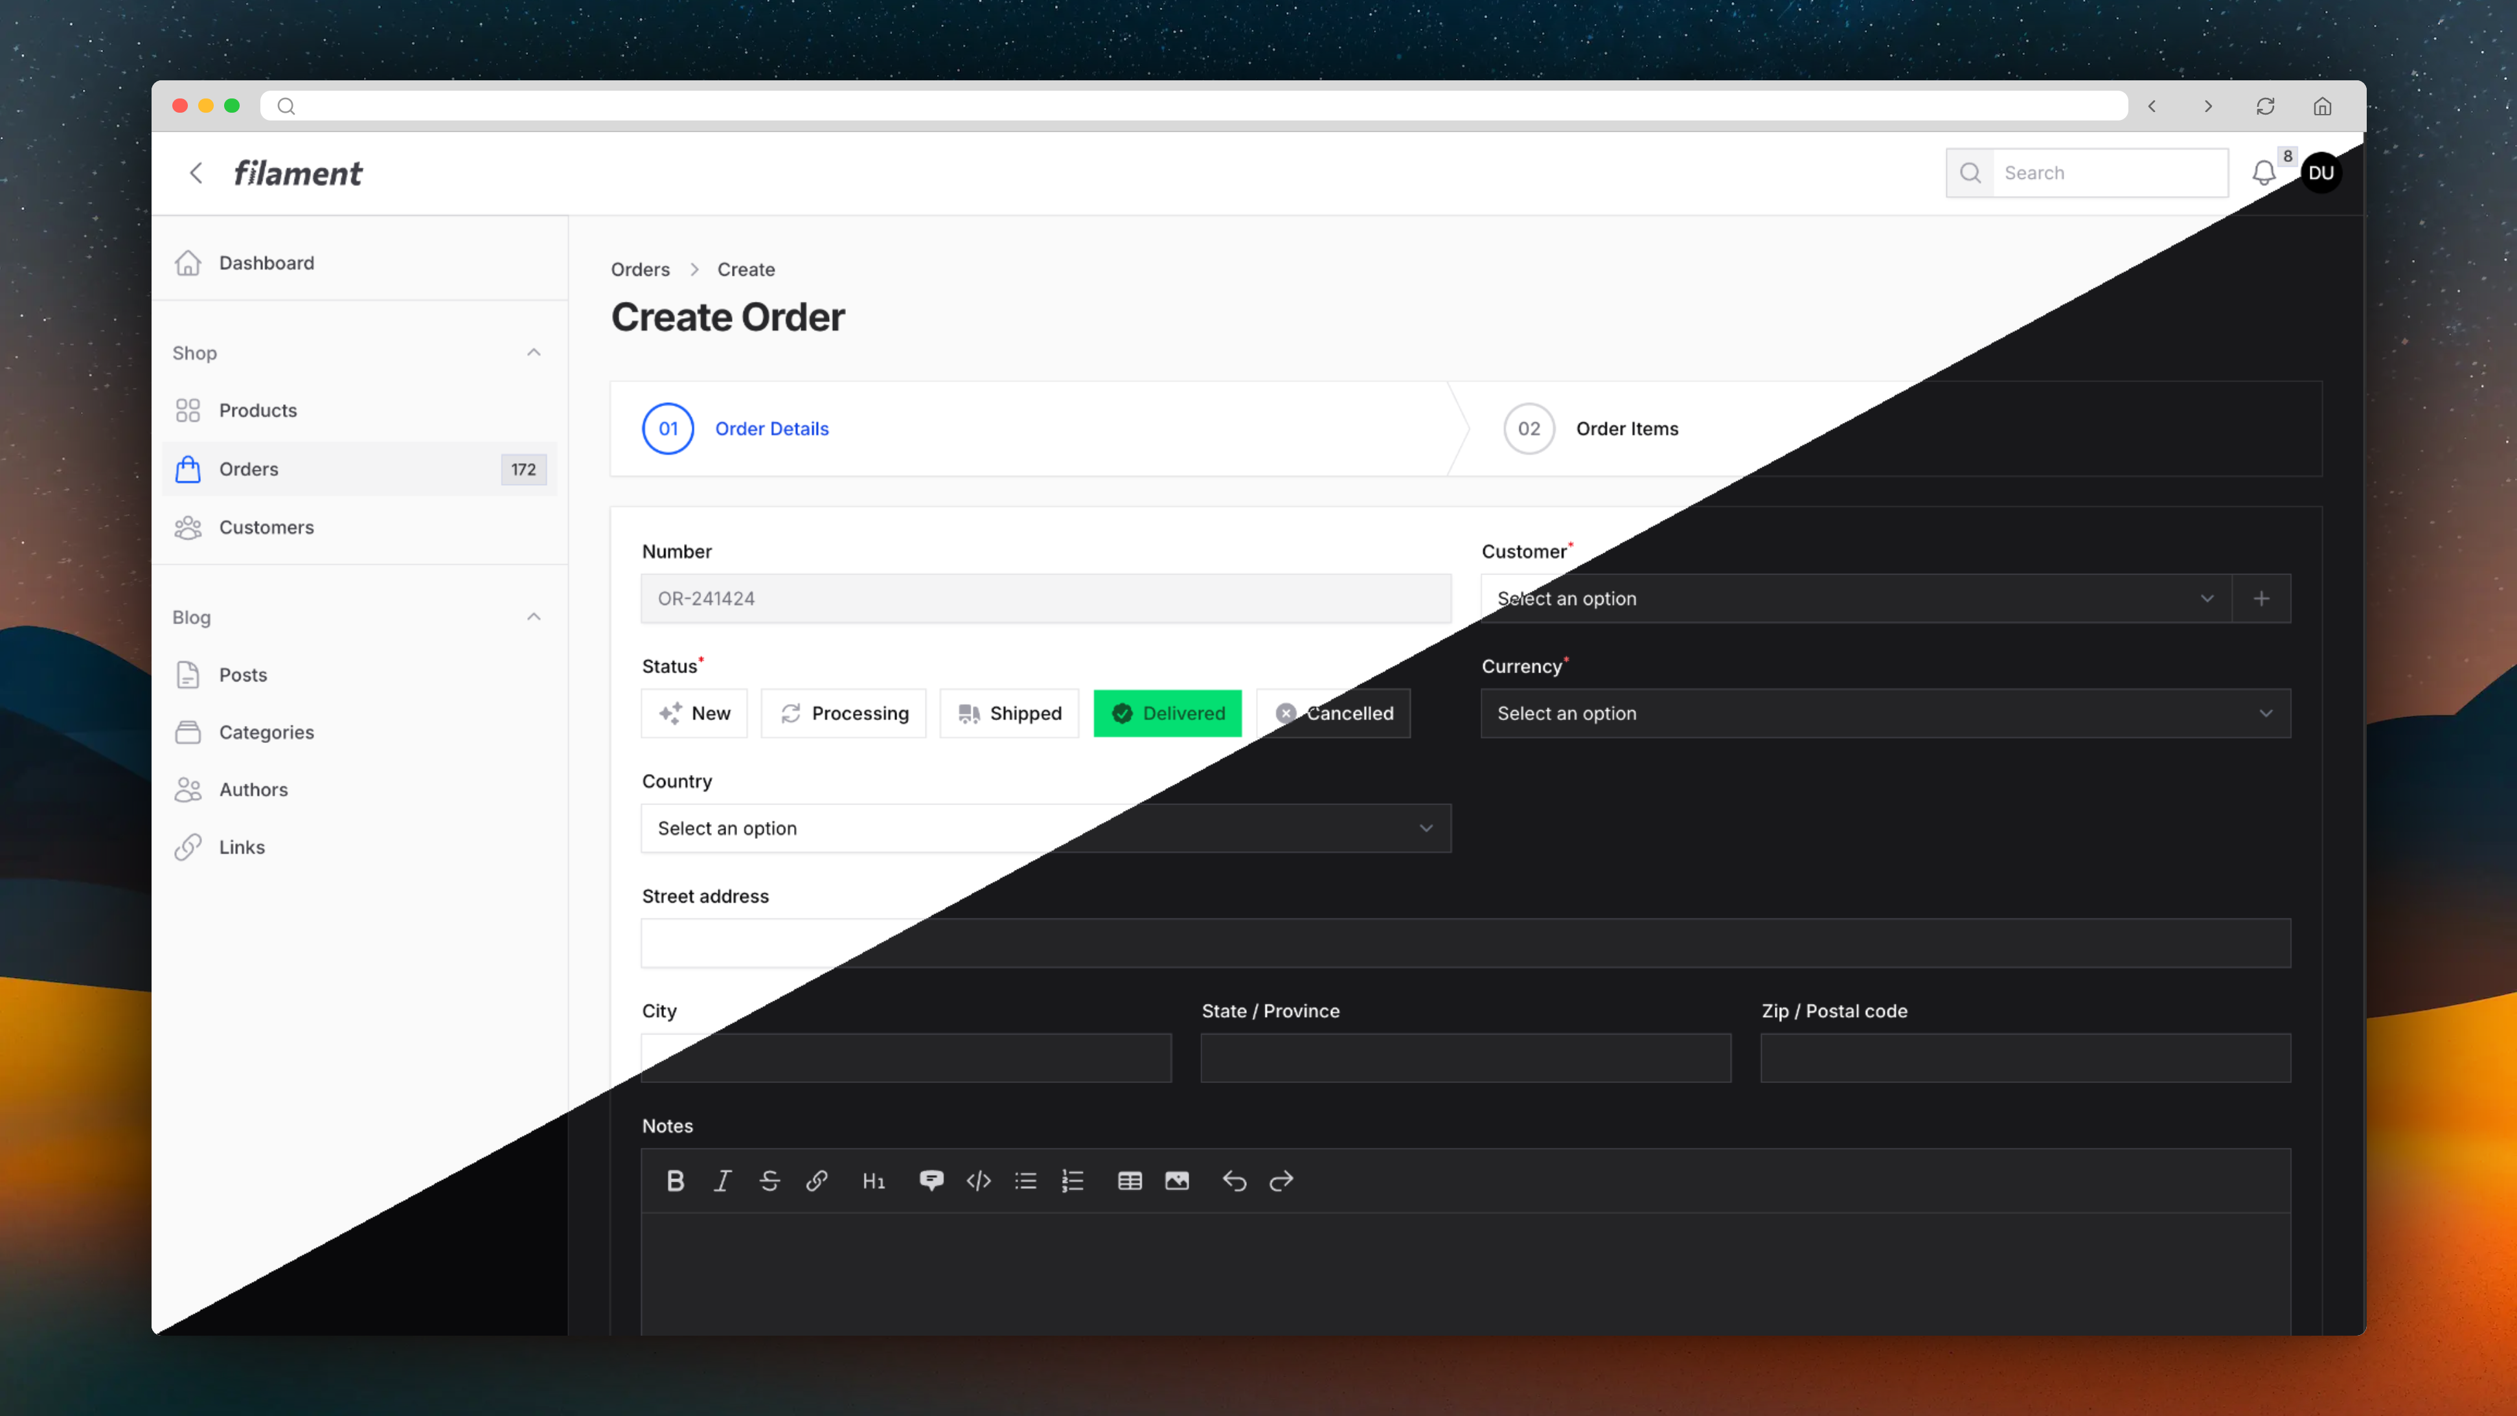Set order status to New
This screenshot has height=1416, width=2517.
coord(695,713)
